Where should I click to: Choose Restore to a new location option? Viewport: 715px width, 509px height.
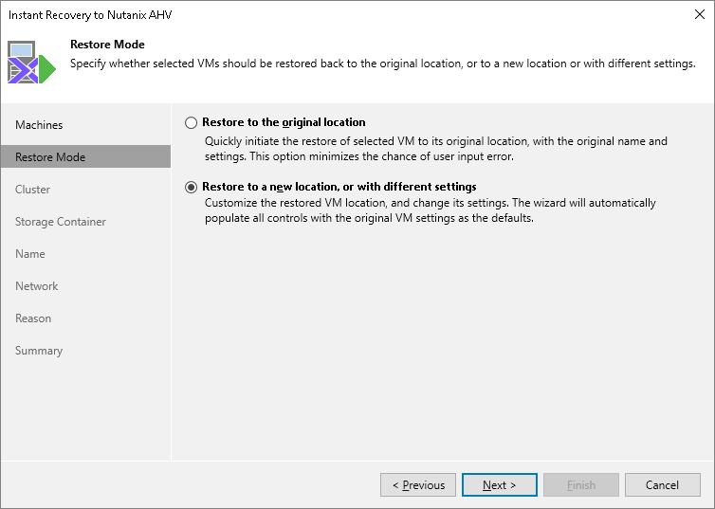(192, 187)
